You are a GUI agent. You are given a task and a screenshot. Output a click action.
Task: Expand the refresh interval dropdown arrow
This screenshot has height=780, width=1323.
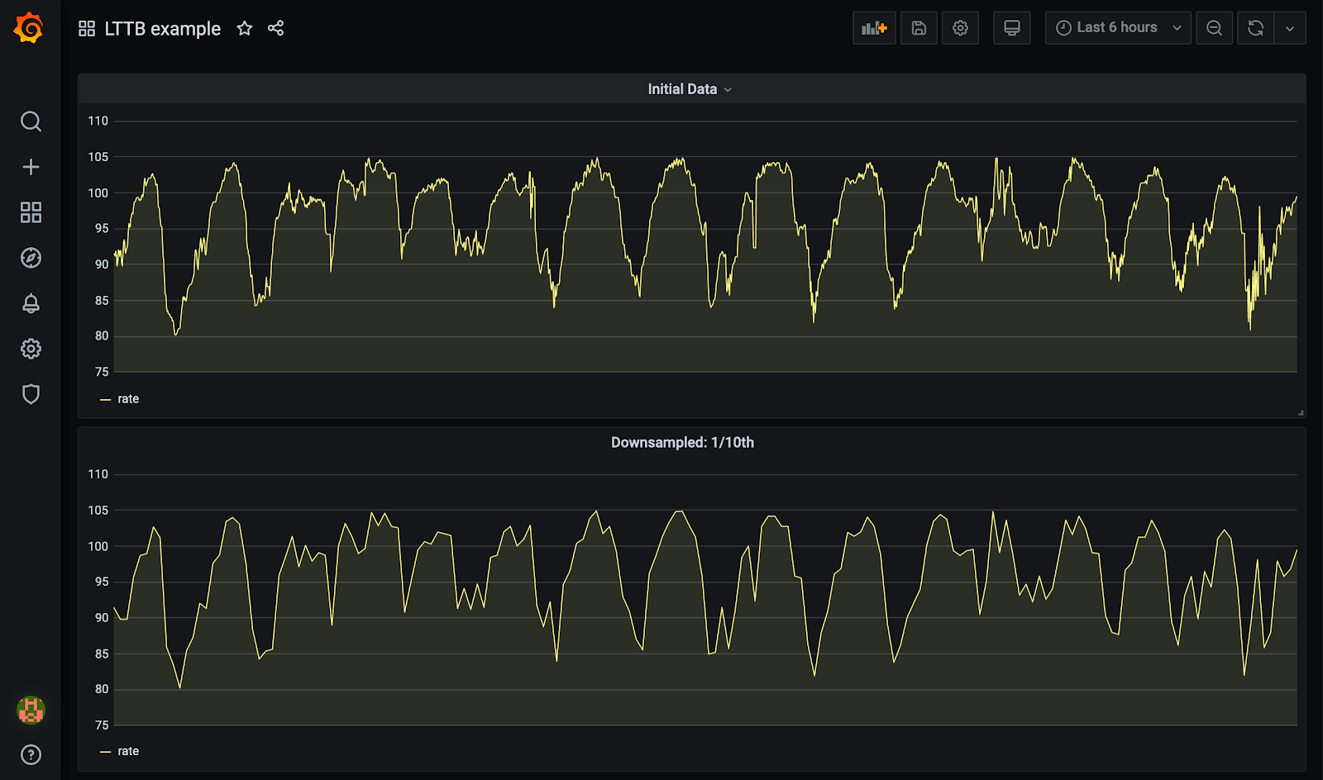point(1290,28)
